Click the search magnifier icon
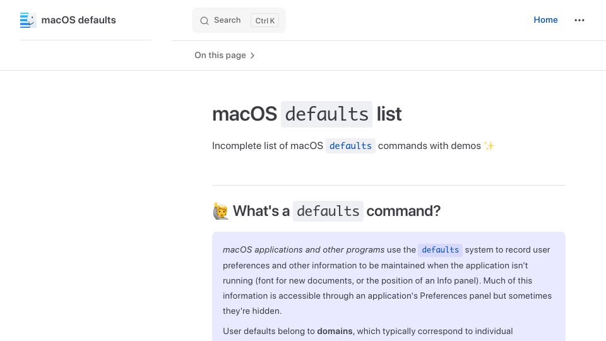 click(205, 20)
